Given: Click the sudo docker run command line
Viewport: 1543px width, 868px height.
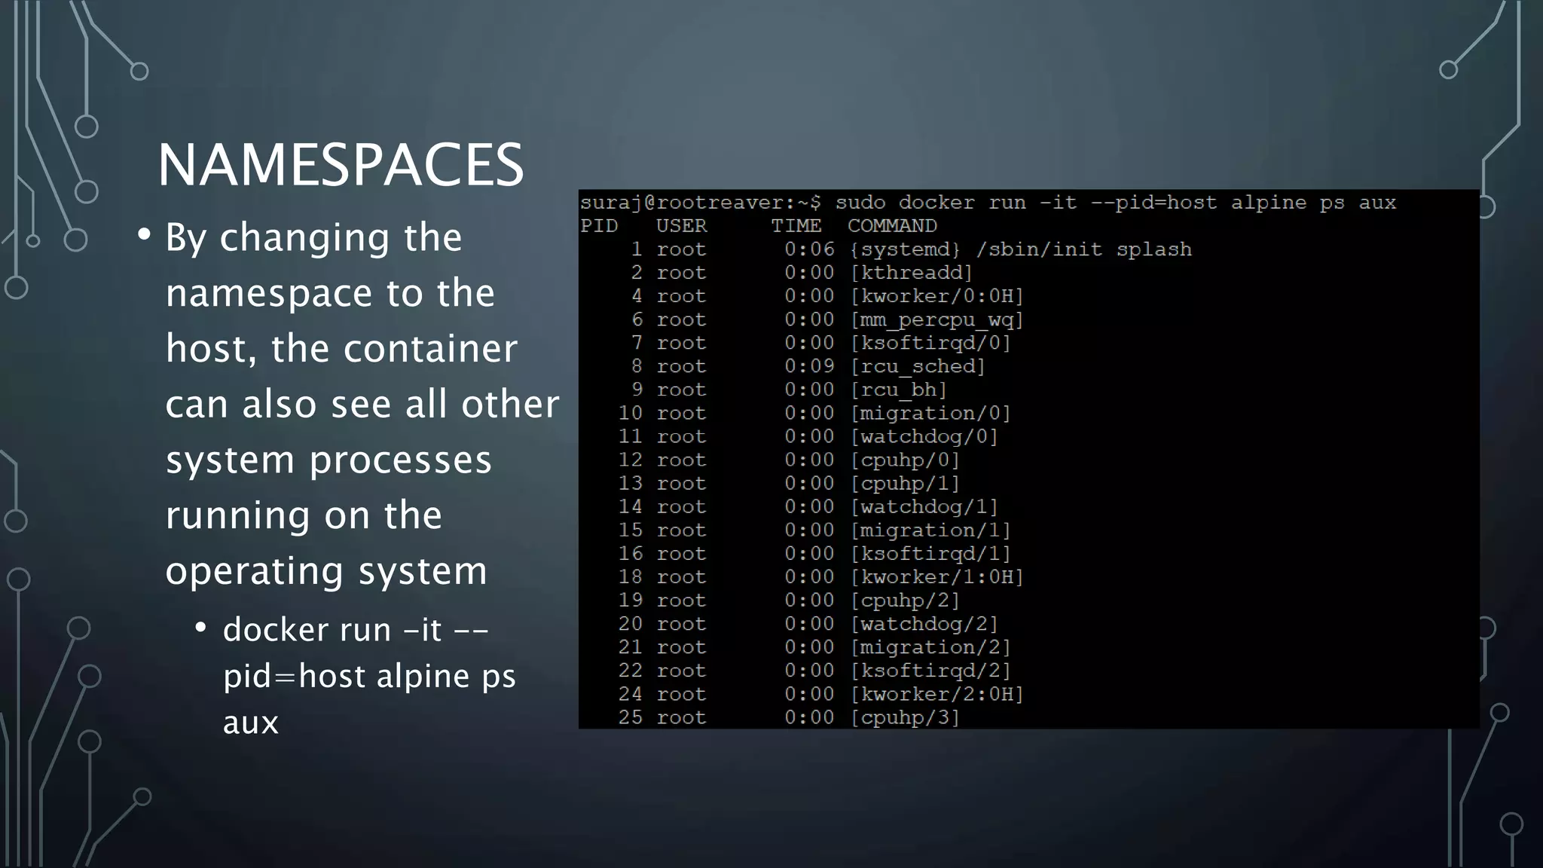Looking at the screenshot, I should tap(987, 203).
